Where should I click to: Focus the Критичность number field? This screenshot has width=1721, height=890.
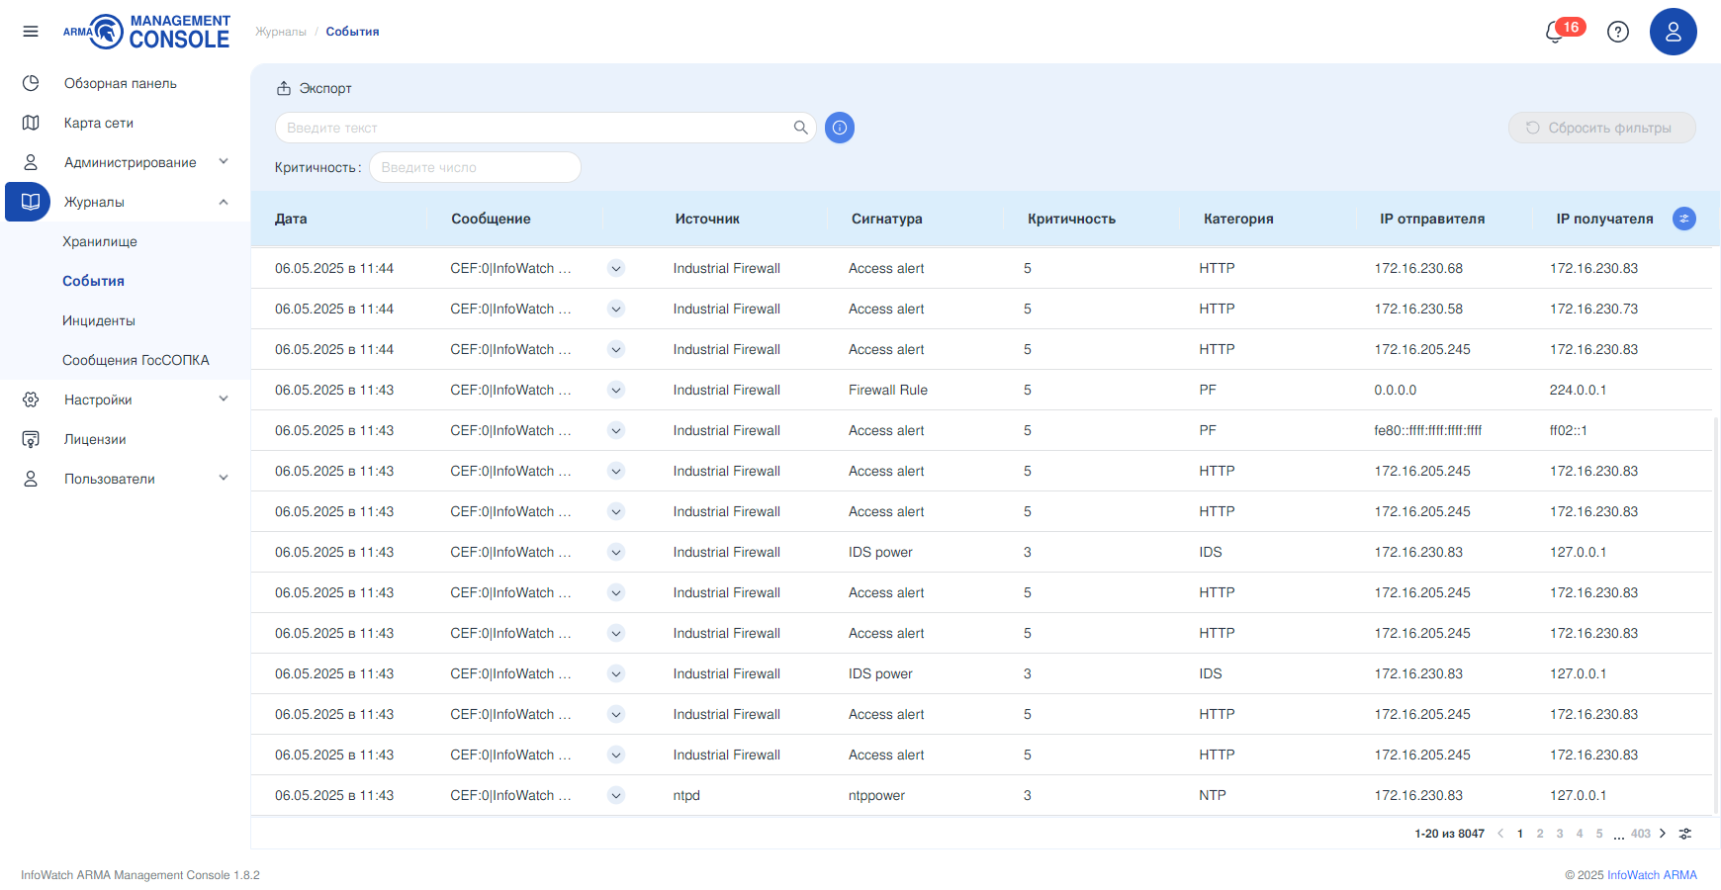pyautogui.click(x=475, y=167)
